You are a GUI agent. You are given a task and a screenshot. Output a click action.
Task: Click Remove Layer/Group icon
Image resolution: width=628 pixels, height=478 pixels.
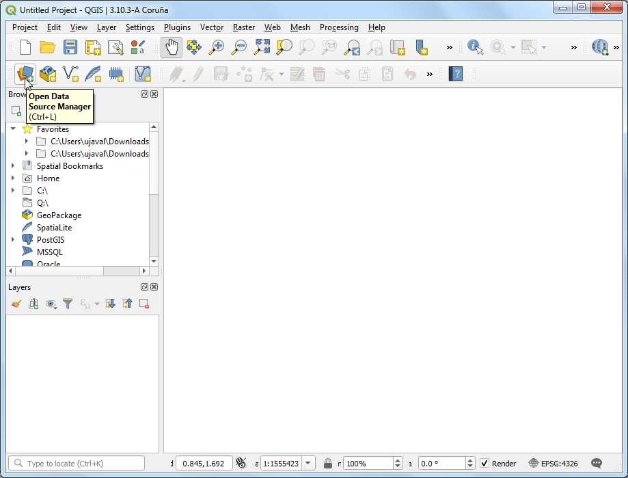point(144,304)
